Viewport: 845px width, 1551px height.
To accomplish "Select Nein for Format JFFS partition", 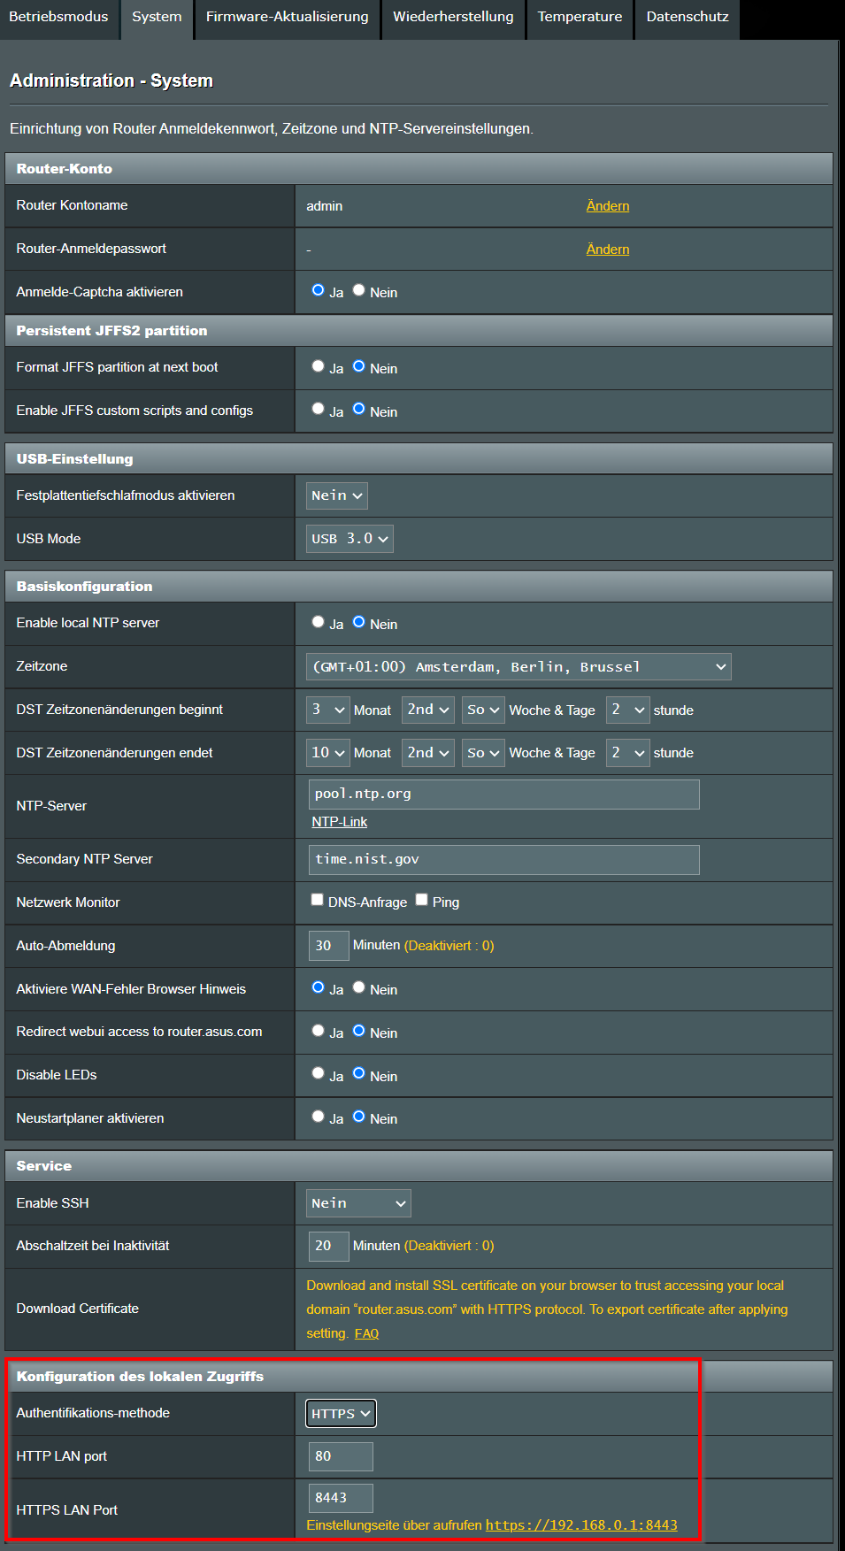I will coord(358,366).
